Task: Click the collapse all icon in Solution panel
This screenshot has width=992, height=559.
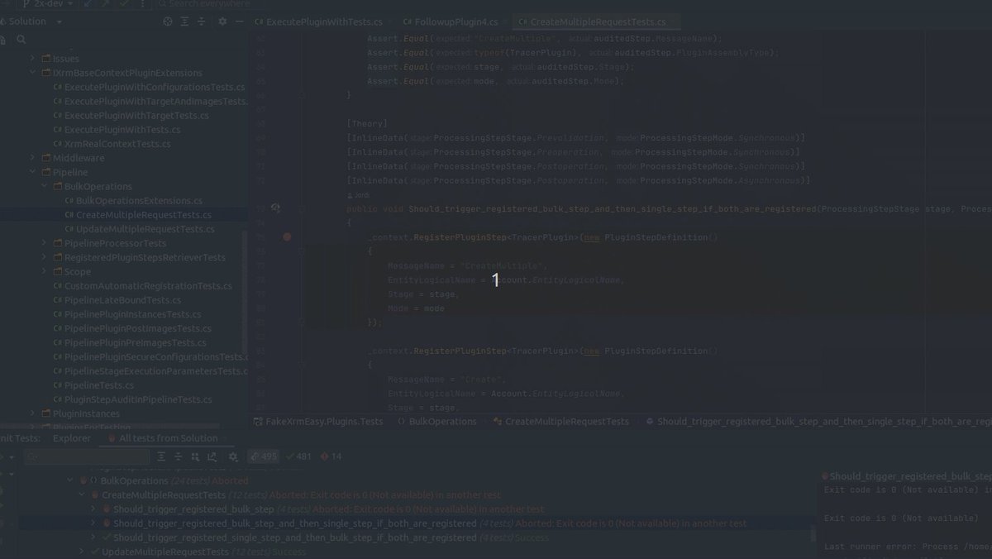Action: (202, 21)
